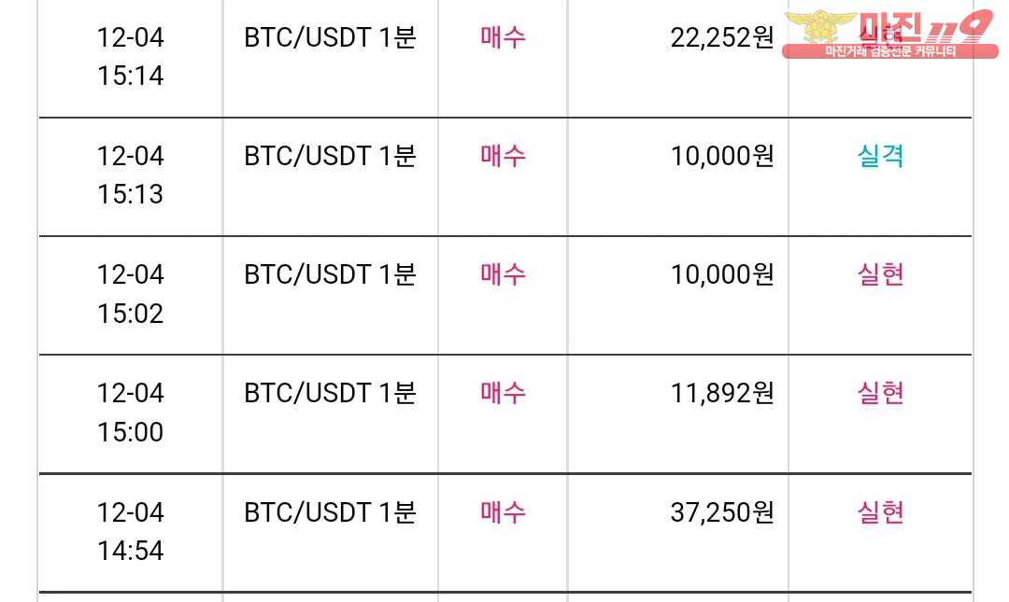Select the 12-04 14:54 date cell

coord(131,531)
